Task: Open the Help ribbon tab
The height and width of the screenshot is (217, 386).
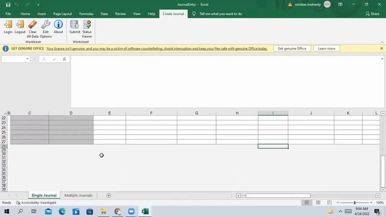Action: click(x=151, y=14)
